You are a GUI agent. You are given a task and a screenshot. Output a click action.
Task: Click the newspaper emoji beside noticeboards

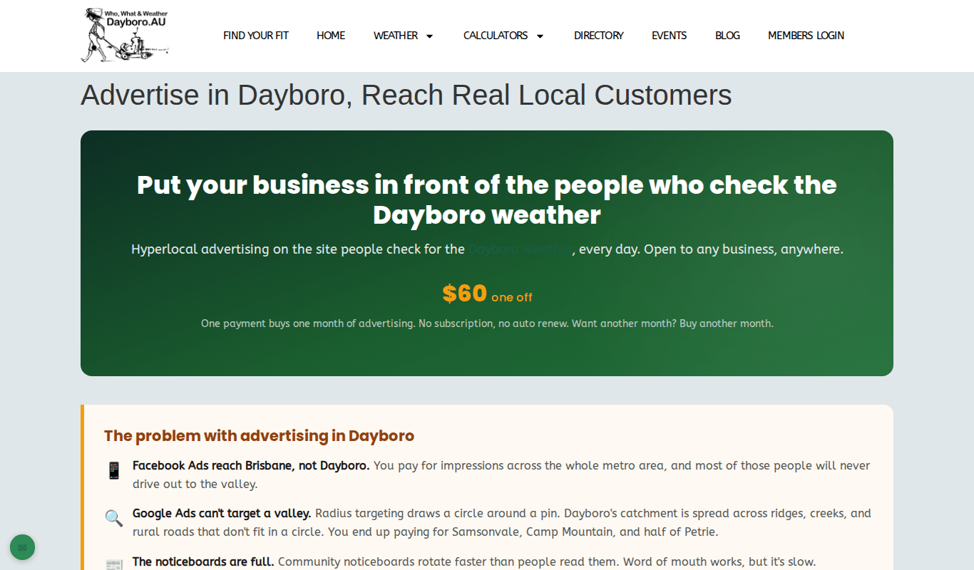[114, 565]
